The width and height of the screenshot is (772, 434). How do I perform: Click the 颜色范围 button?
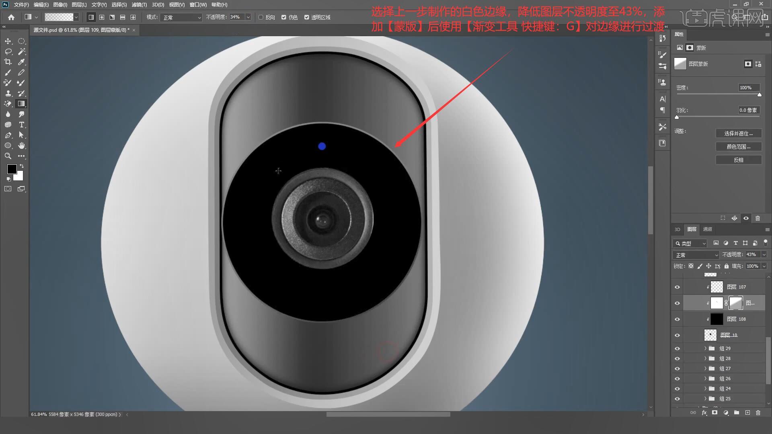click(739, 147)
